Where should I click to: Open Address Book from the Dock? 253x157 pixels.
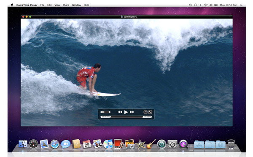(76, 144)
